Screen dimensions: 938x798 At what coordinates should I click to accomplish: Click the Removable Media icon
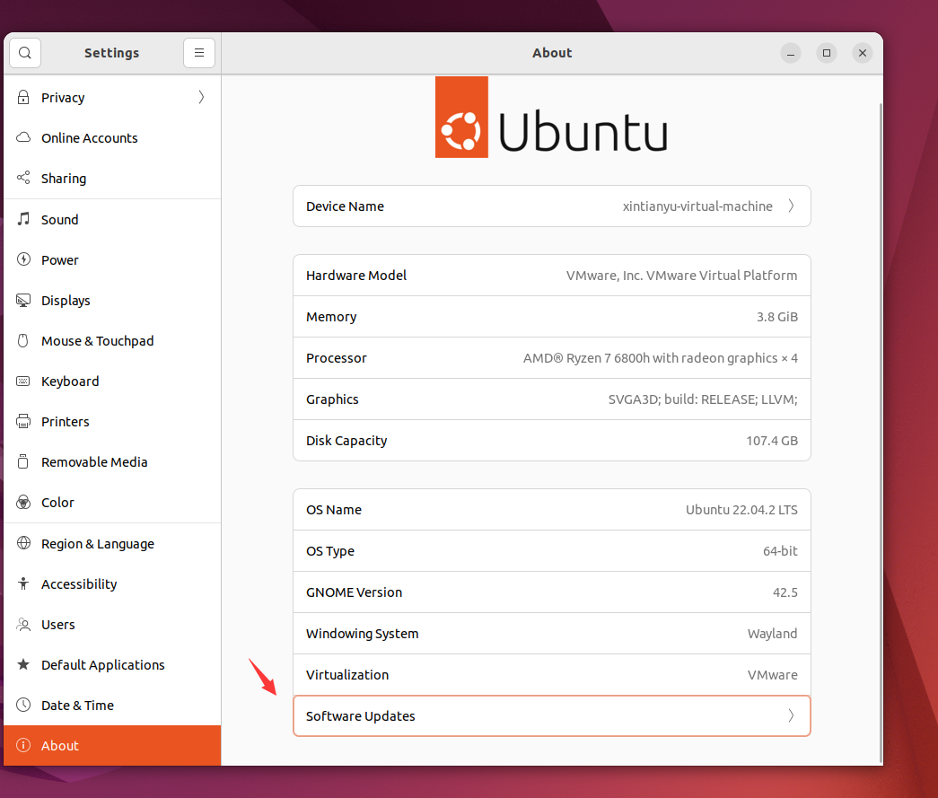pos(23,461)
